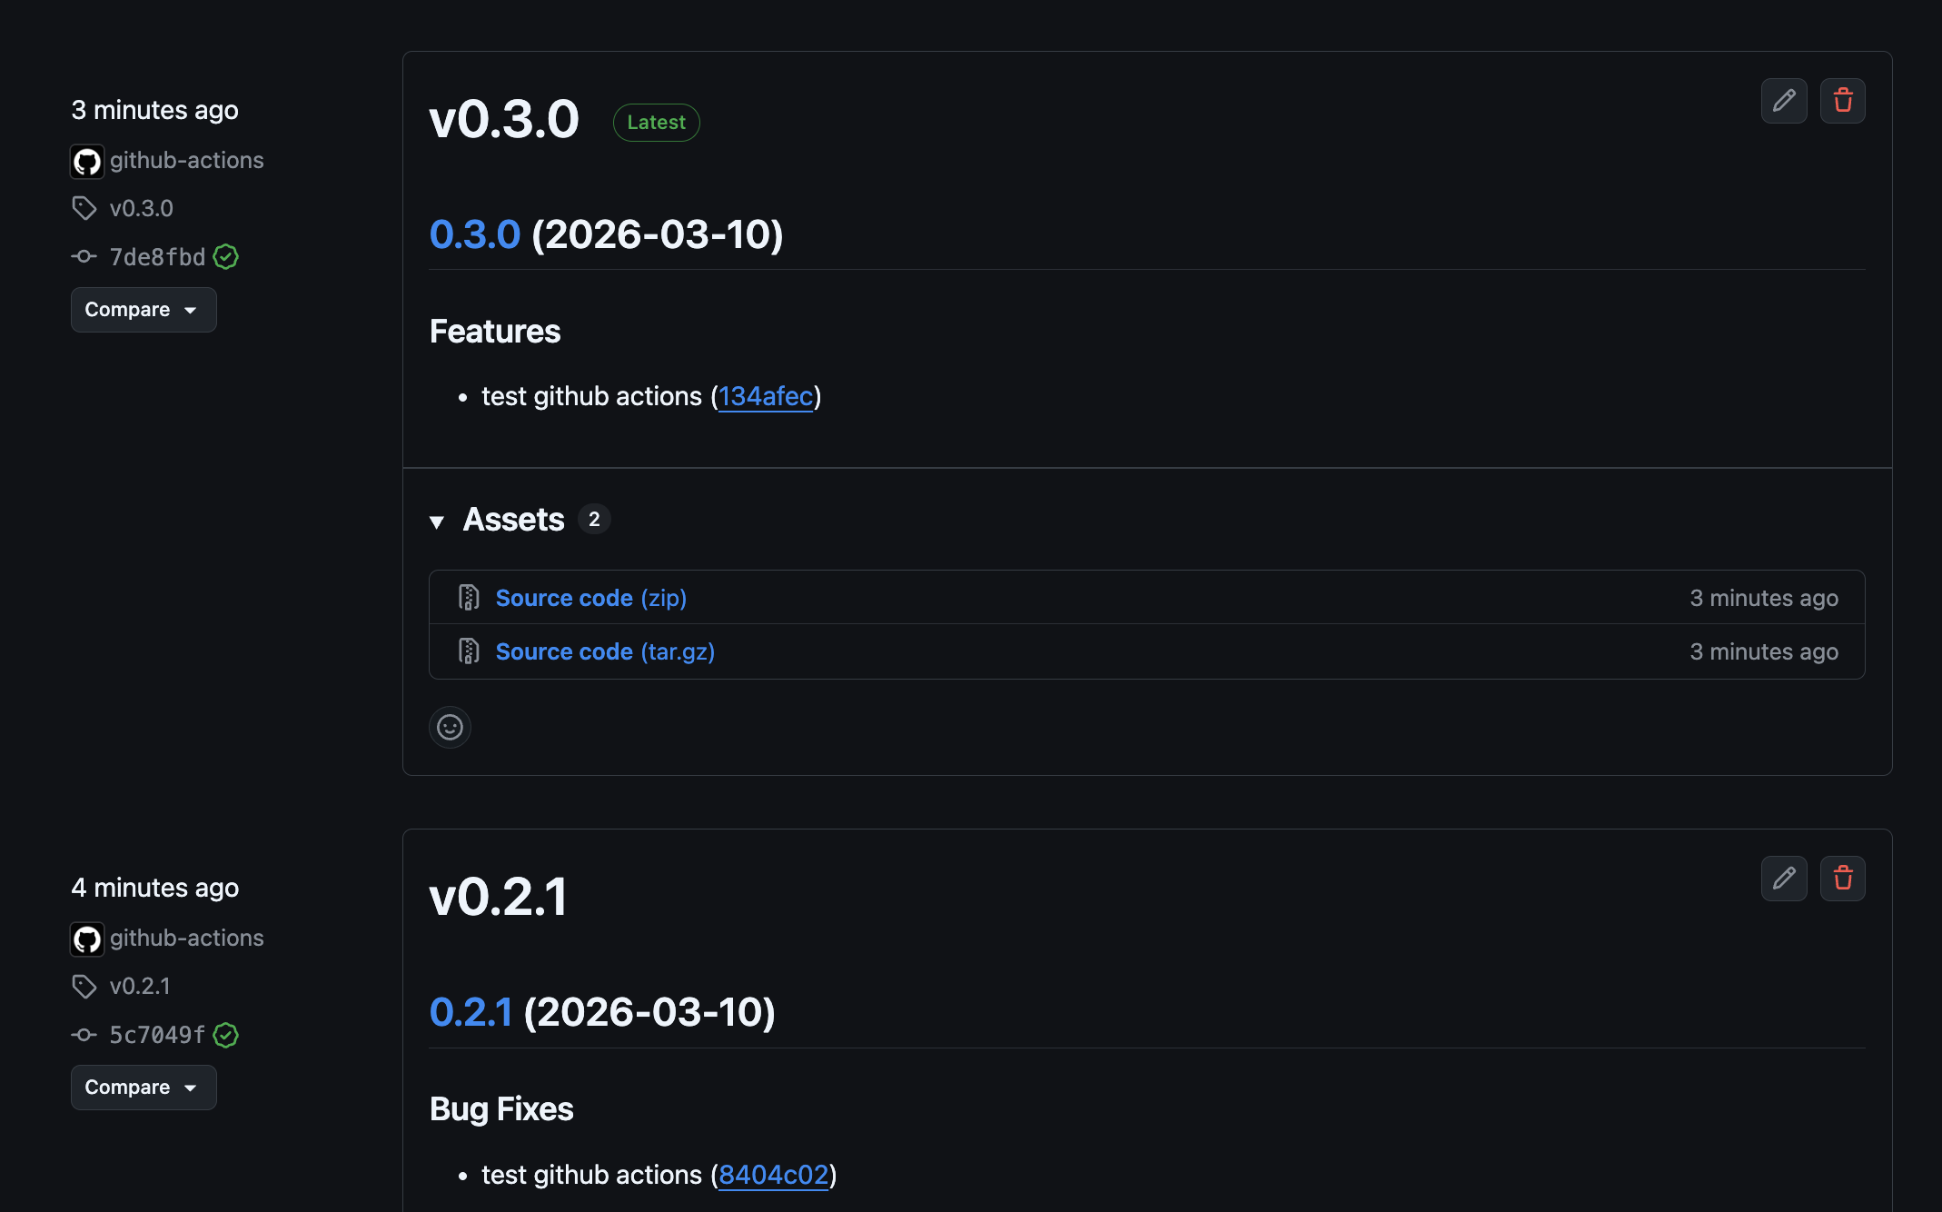1942x1212 pixels.
Task: Click the zip file icon for Source code
Action: (x=469, y=597)
